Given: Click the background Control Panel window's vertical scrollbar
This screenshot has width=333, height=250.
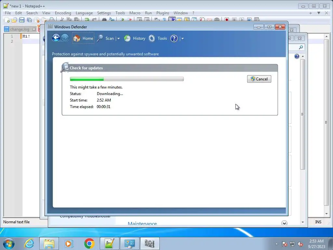Looking at the screenshot, I should [x=303, y=115].
